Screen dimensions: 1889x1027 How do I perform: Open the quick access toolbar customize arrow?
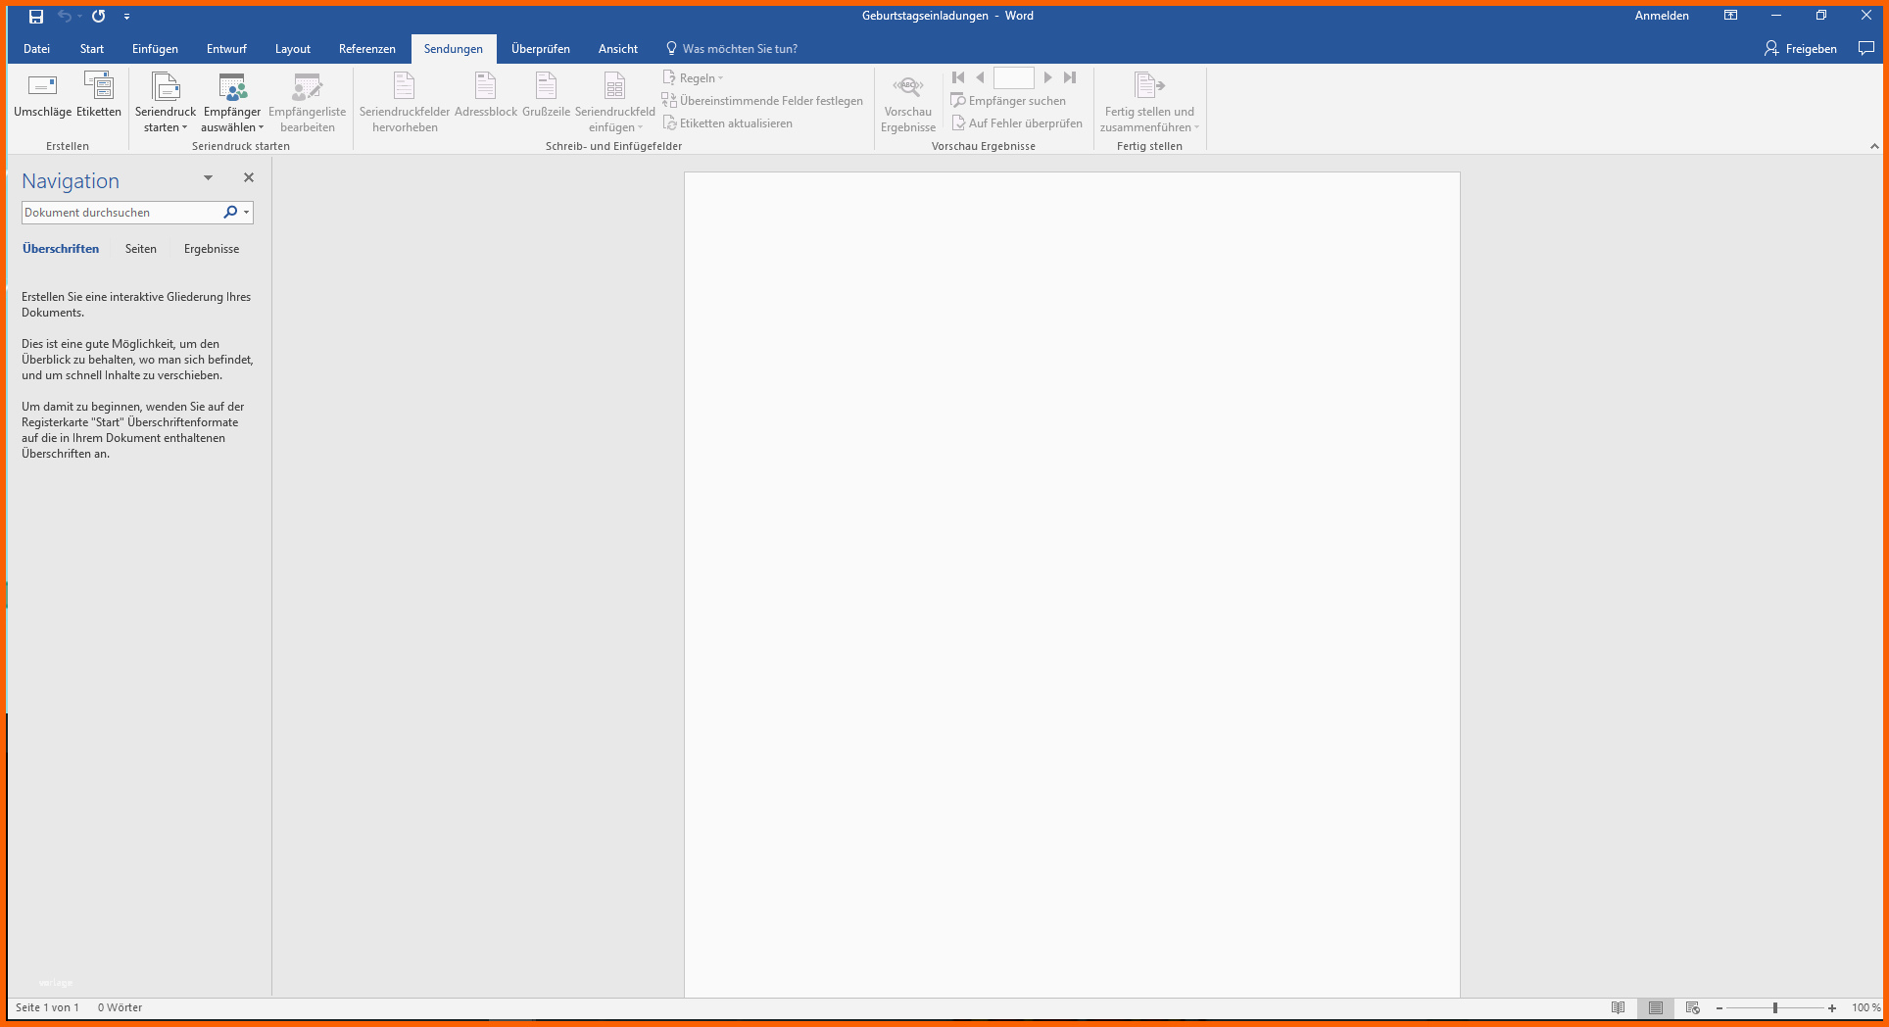click(x=126, y=17)
